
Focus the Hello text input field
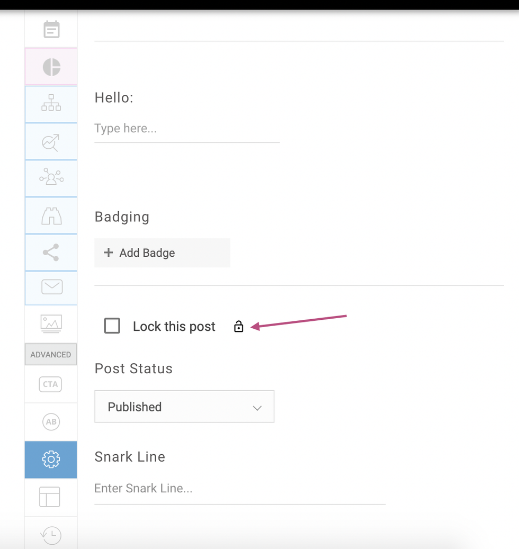pyautogui.click(x=186, y=129)
